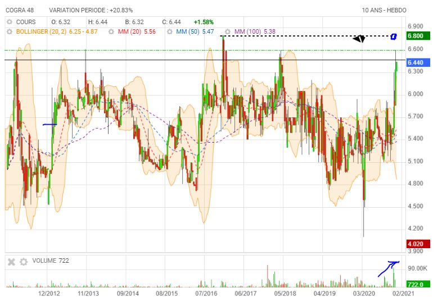Click the COURS label

[26, 22]
